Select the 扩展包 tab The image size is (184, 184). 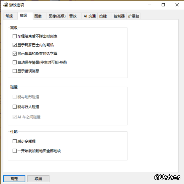[134, 16]
